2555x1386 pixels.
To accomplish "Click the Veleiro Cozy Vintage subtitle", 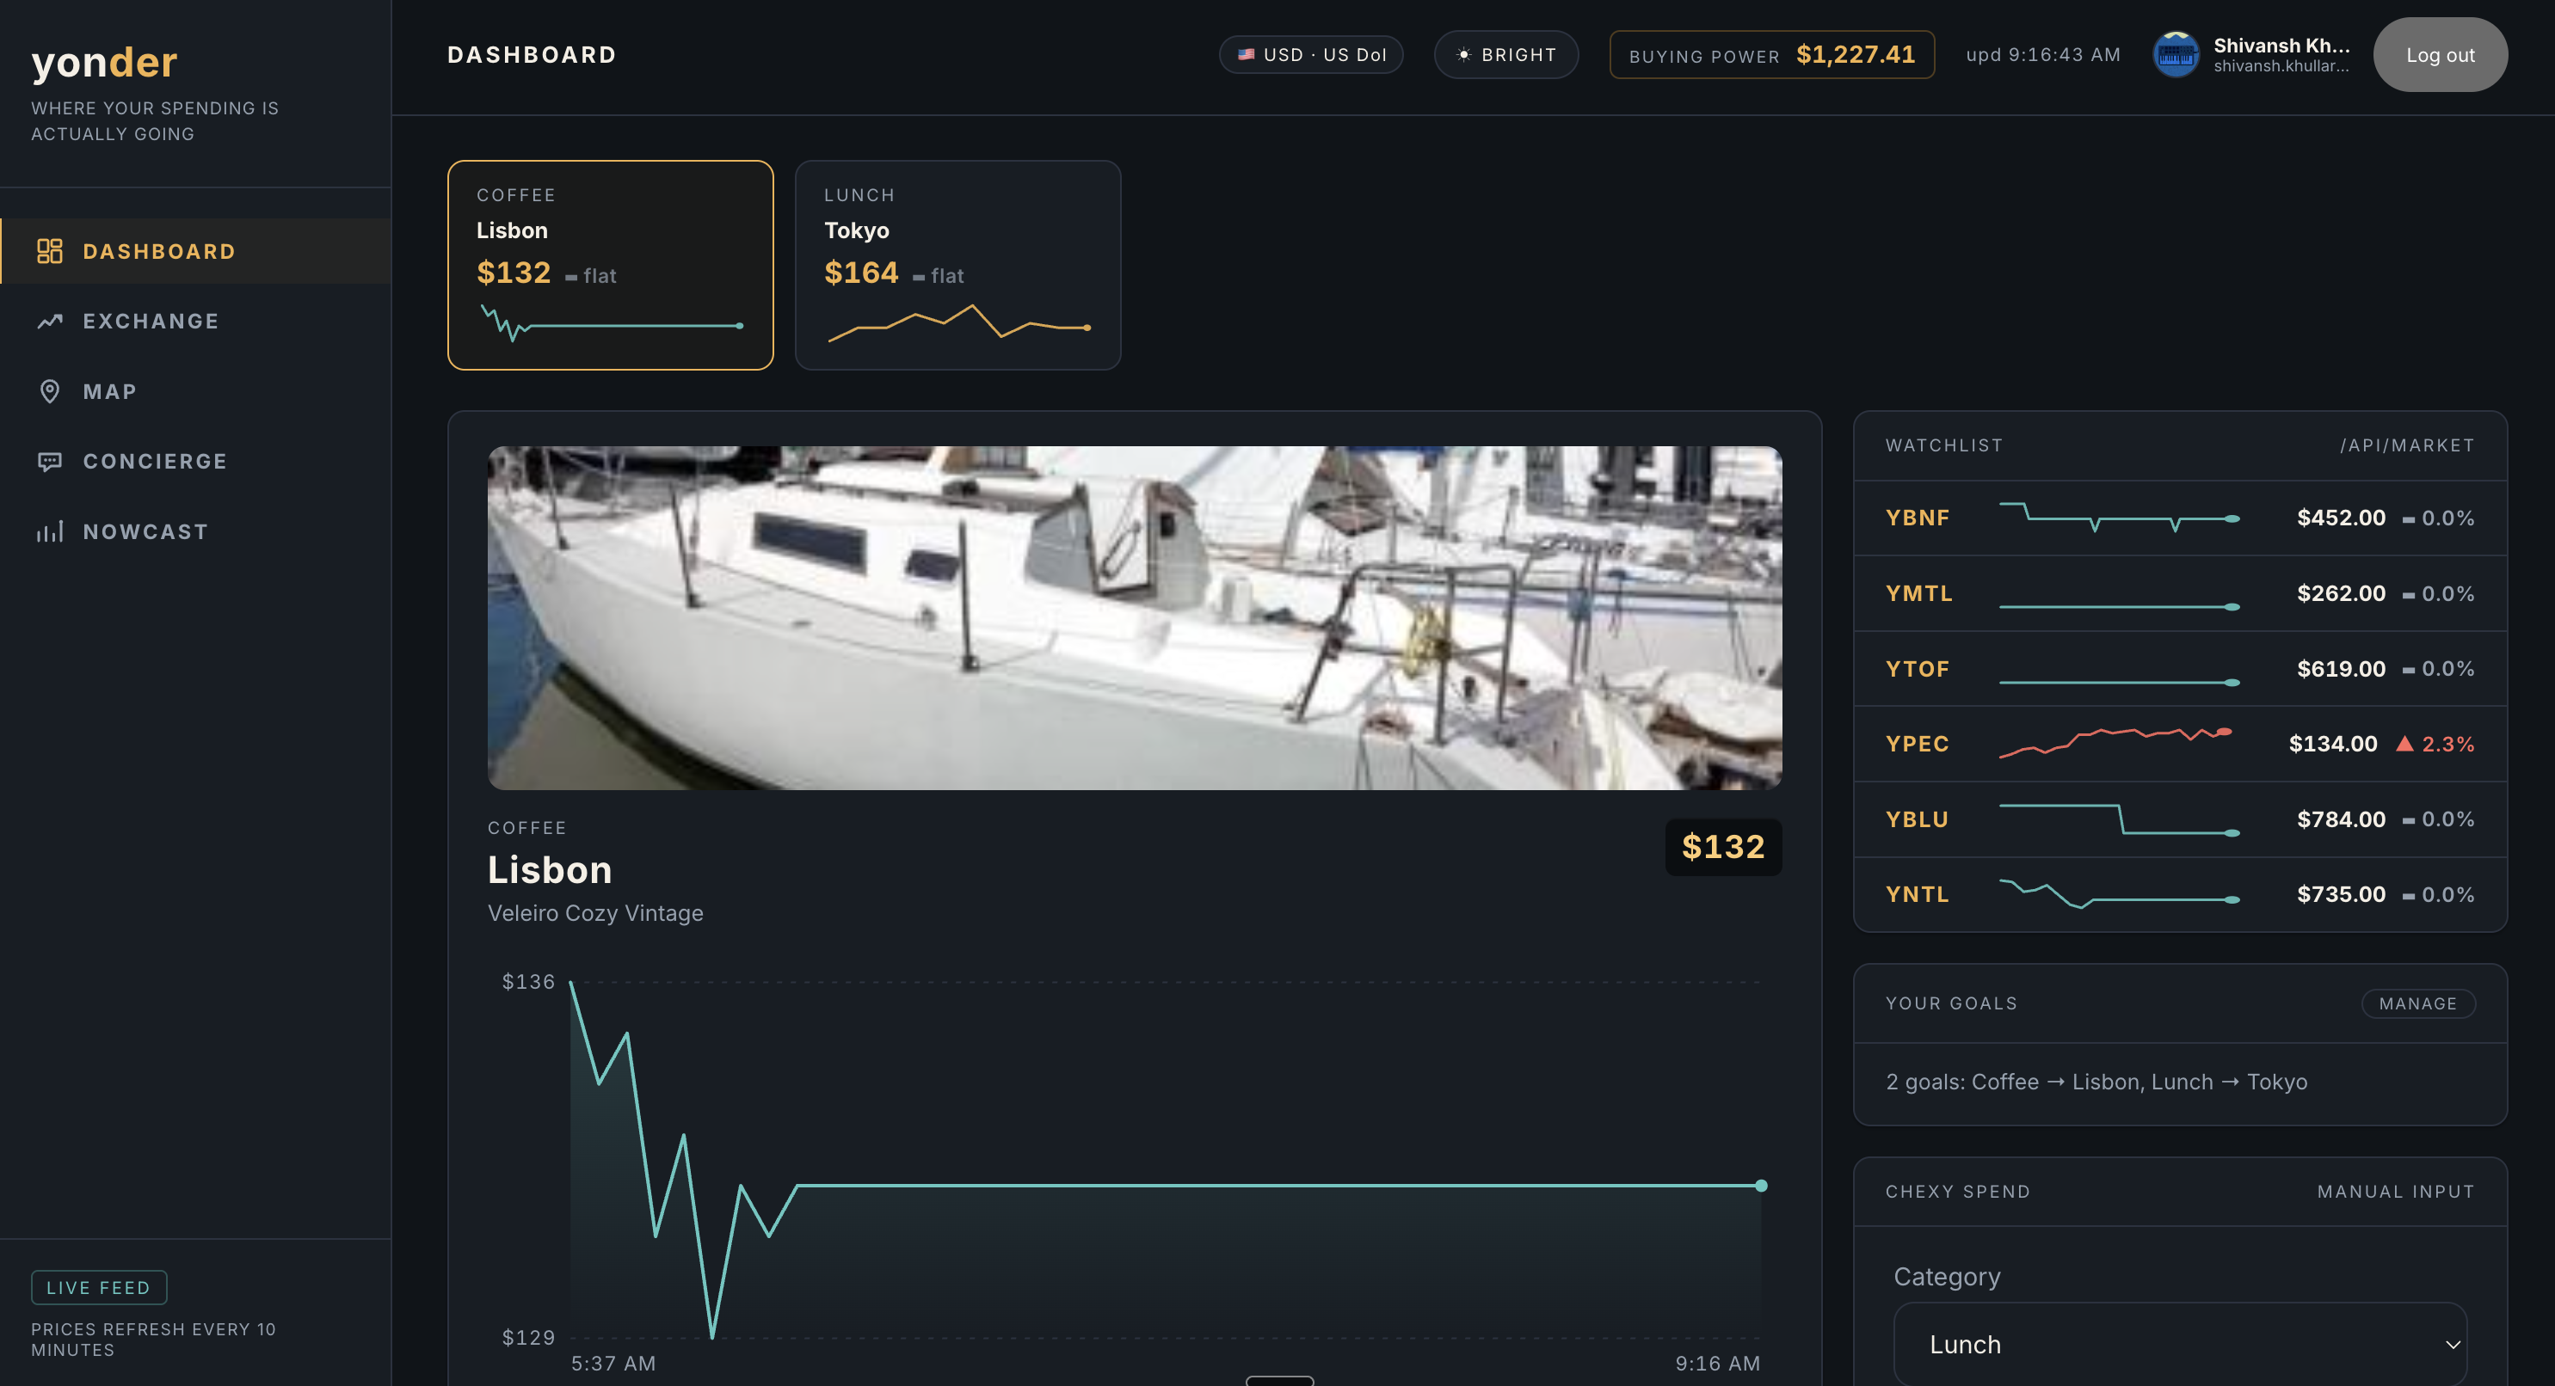I will 595,913.
